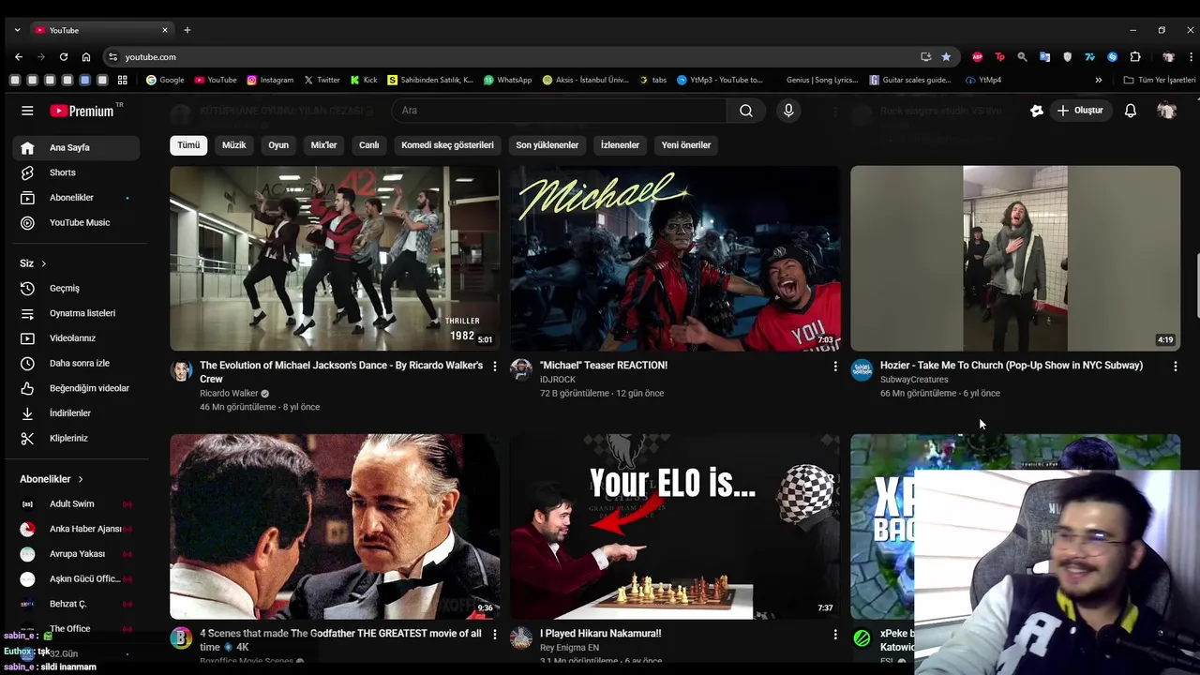The image size is (1200, 675).
Task: Open Ricardo Walker channel link
Action: tap(229, 394)
